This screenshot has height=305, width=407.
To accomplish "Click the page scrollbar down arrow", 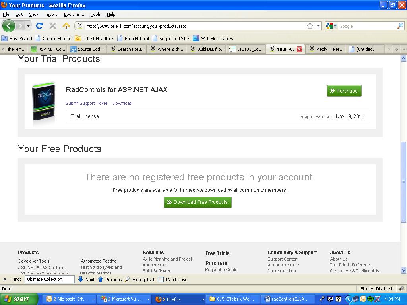I will pyautogui.click(x=403, y=270).
